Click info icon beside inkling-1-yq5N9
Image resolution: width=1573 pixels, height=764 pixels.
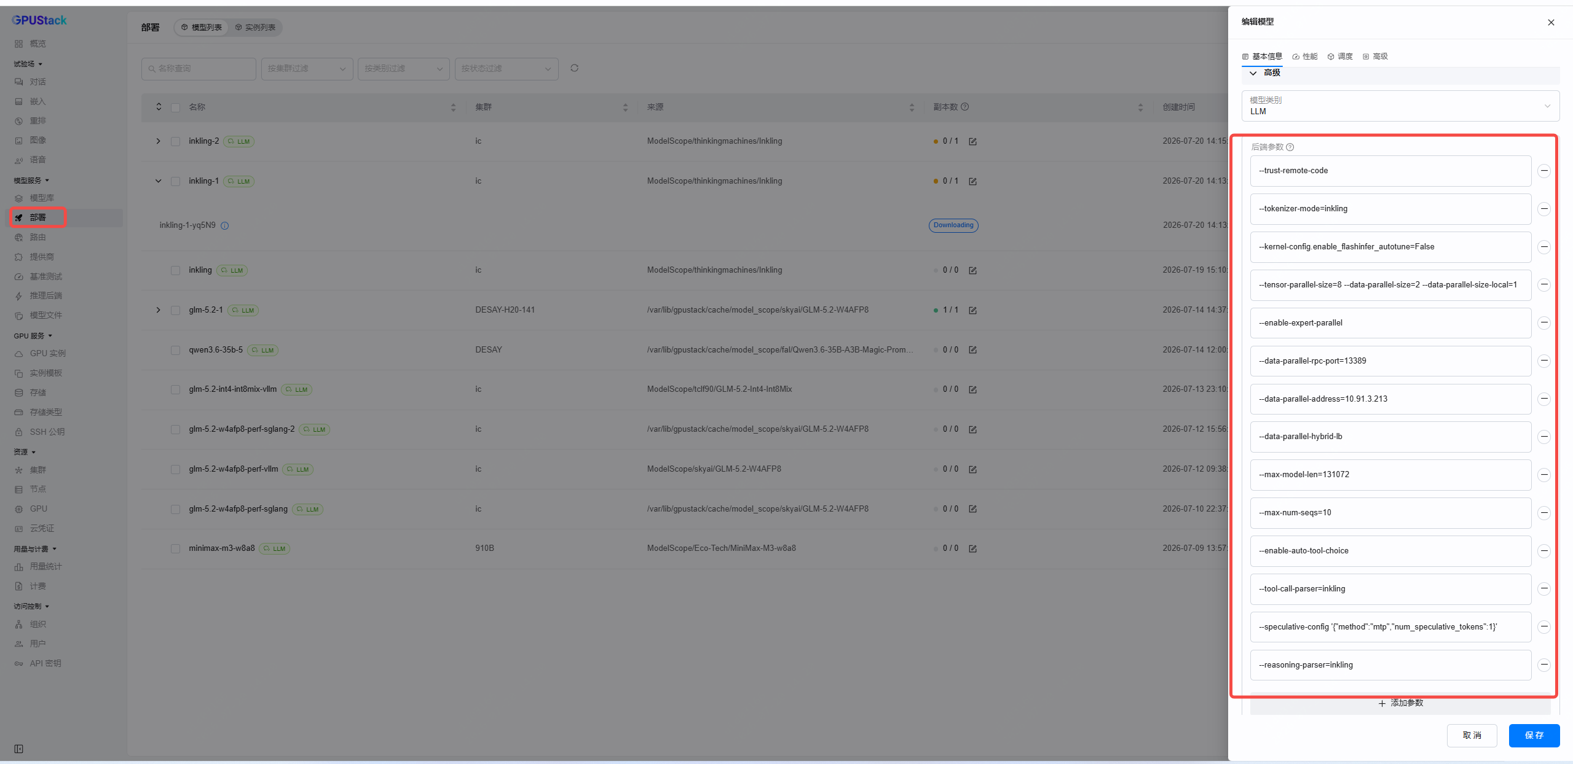pos(224,225)
